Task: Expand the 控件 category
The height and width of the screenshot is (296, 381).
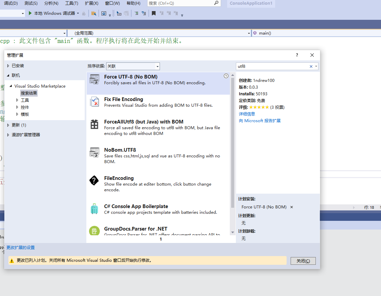Action: point(17,107)
